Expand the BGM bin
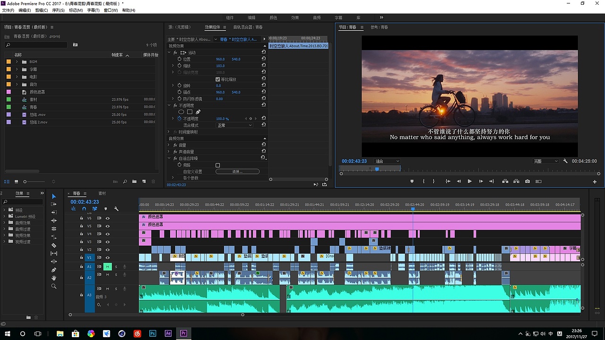The image size is (605, 340). pos(17,62)
